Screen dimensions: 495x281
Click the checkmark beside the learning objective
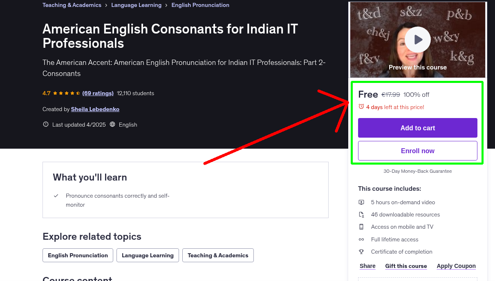point(56,196)
